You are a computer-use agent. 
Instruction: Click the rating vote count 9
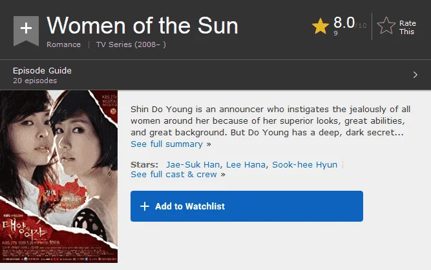(335, 33)
